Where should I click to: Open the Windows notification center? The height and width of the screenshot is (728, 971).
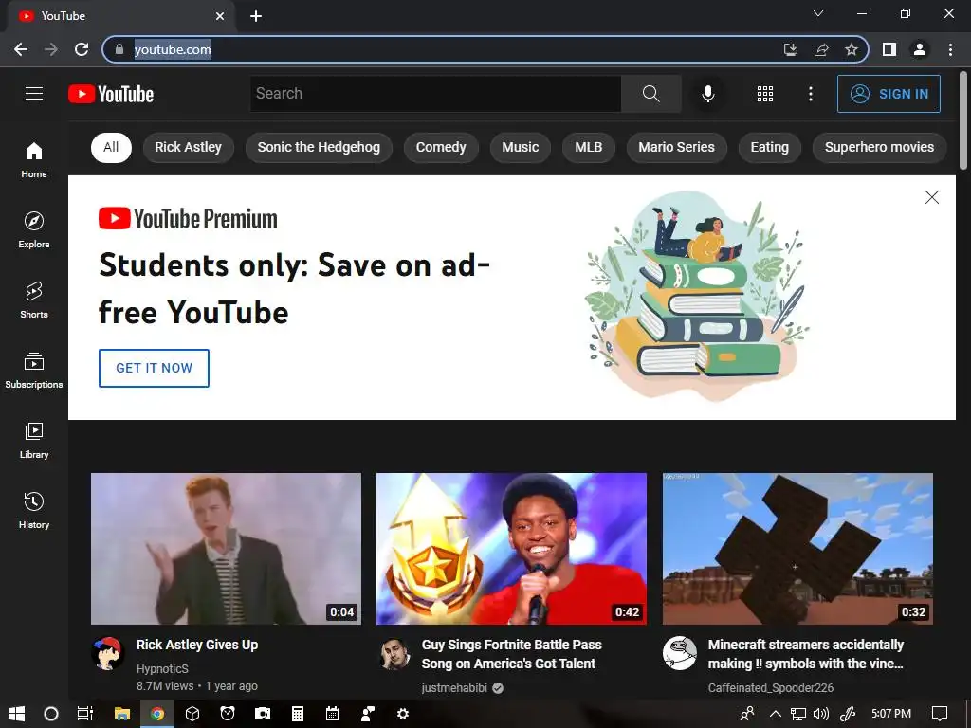point(940,714)
